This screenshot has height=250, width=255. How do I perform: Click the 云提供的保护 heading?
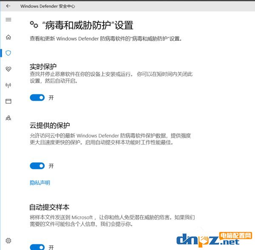click(x=50, y=125)
